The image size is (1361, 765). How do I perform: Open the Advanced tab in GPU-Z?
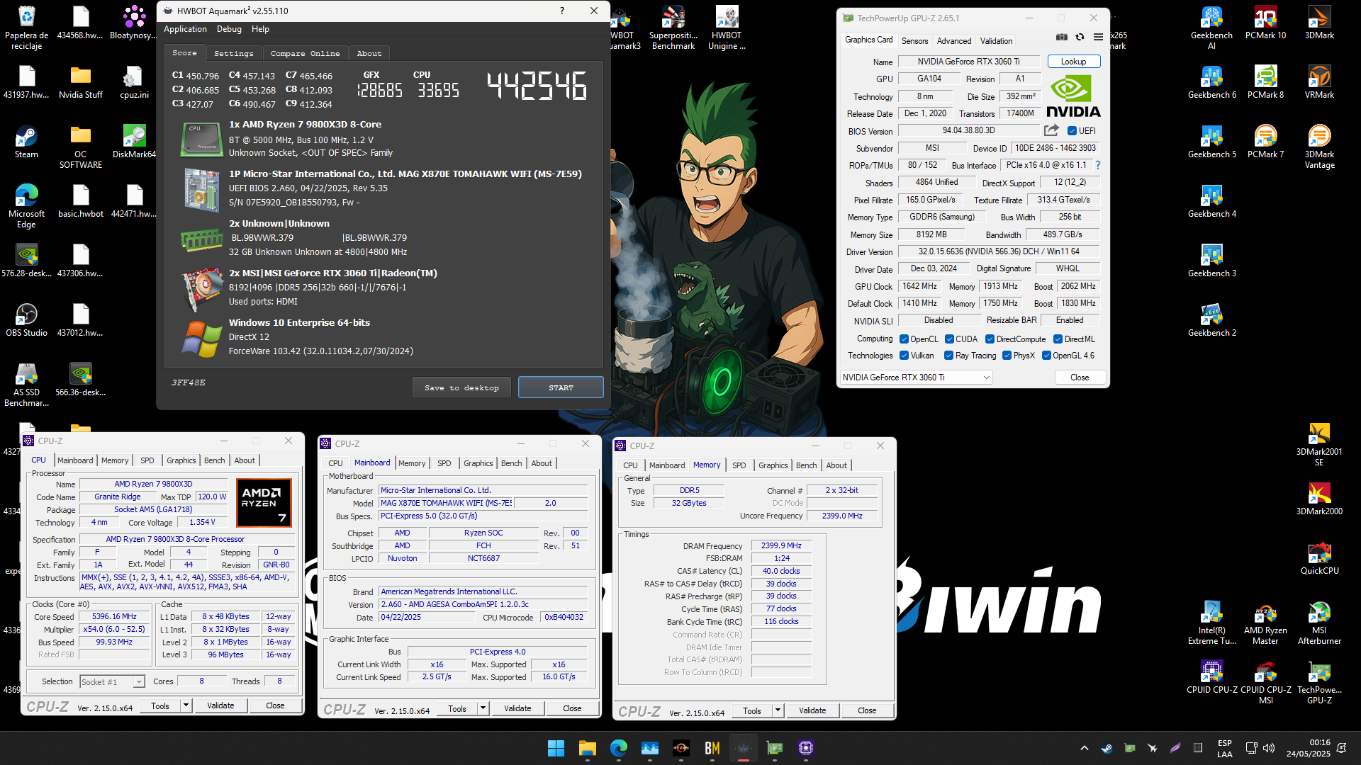pyautogui.click(x=953, y=41)
